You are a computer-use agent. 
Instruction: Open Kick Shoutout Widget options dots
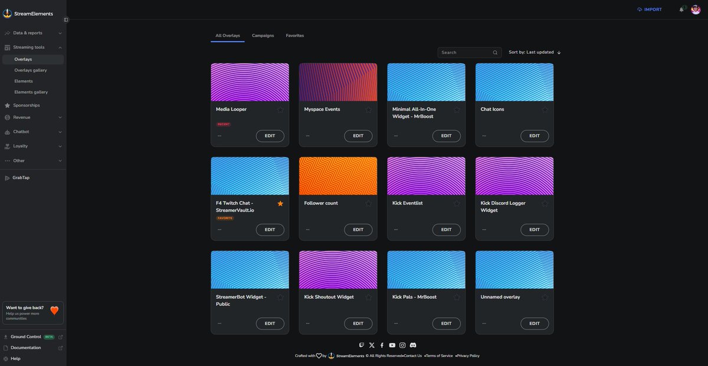pyautogui.click(x=307, y=324)
